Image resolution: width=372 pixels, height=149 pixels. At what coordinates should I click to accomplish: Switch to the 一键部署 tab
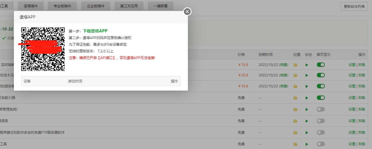tap(161, 6)
